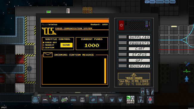Open the Stats menu

point(152,2)
